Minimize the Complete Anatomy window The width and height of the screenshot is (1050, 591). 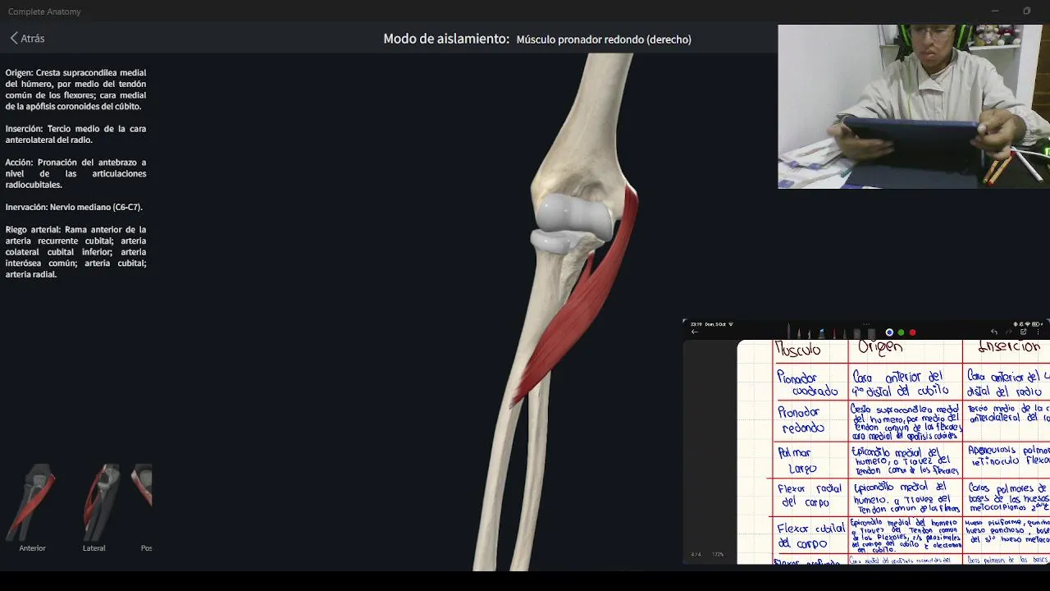point(994,11)
